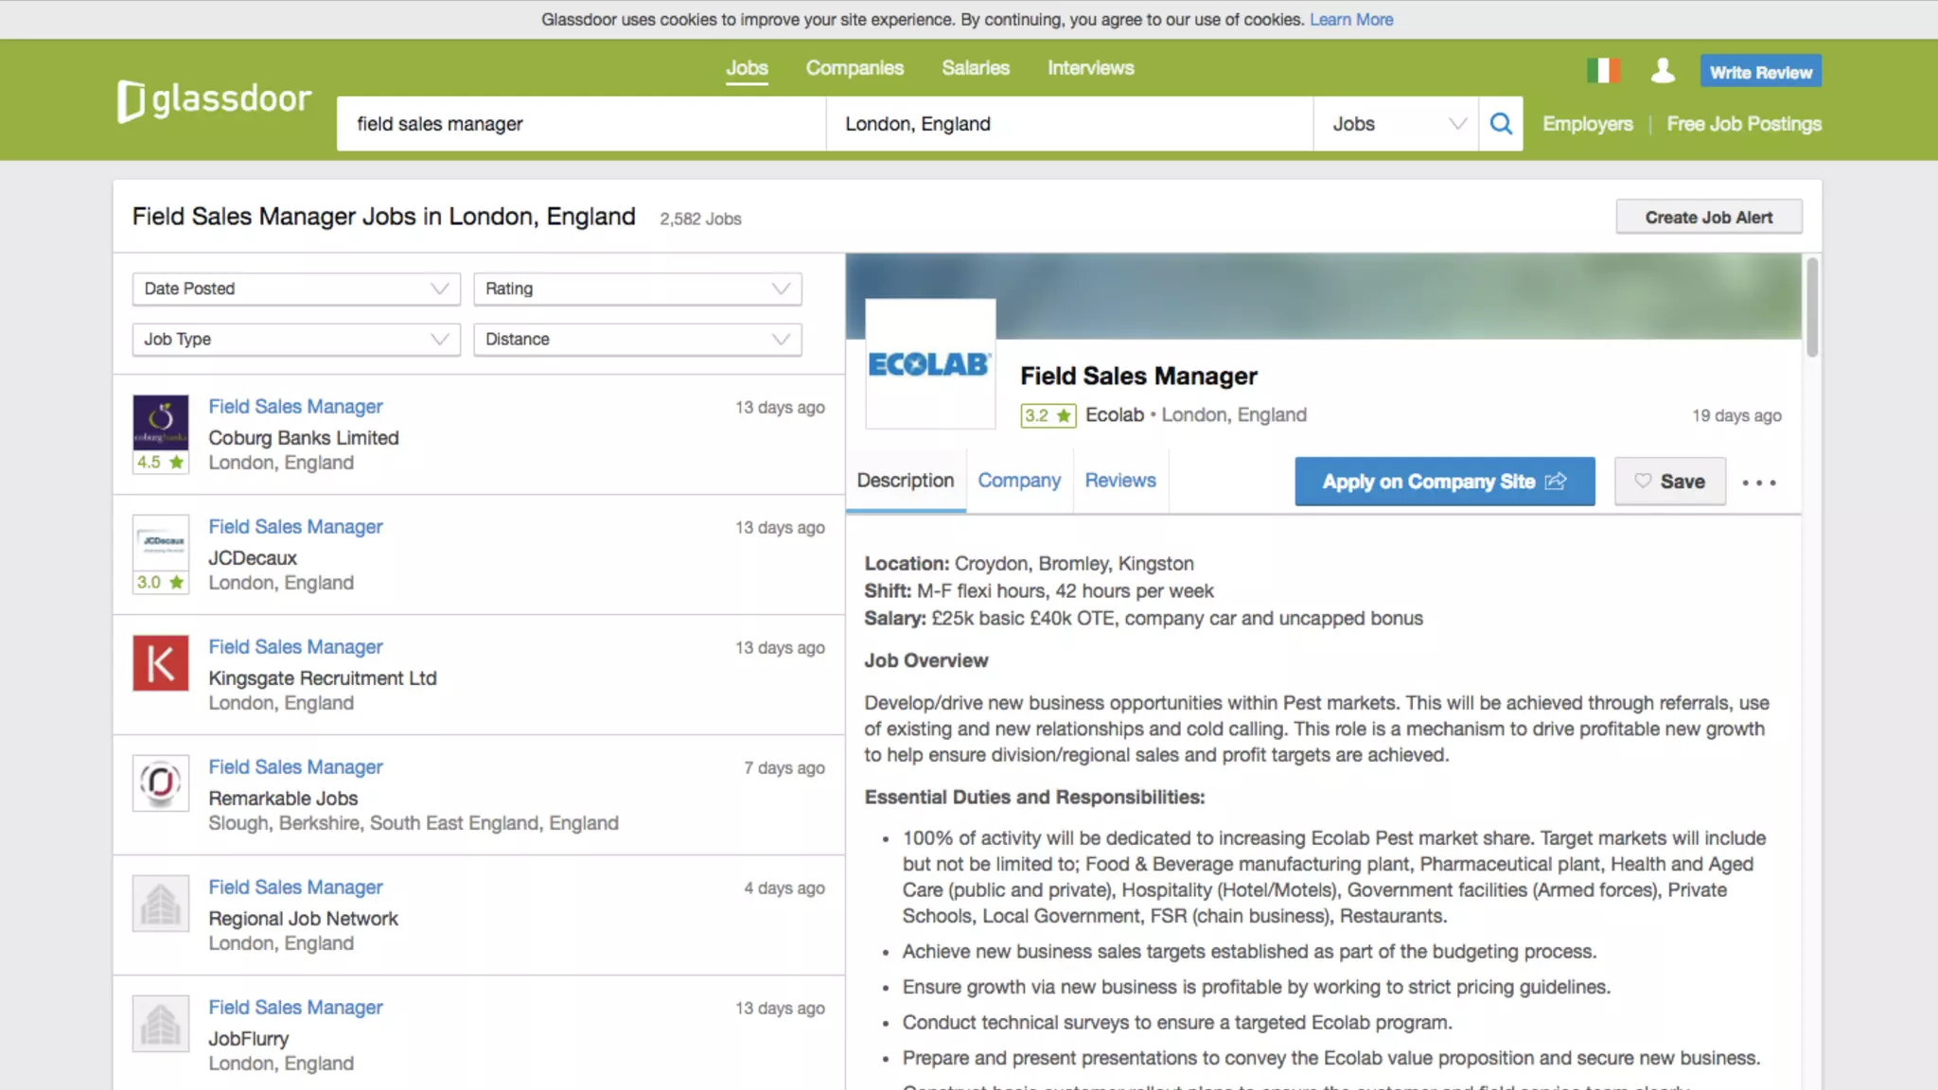This screenshot has height=1090, width=1938.
Task: Open the Interviews navigation tab
Action: pos(1090,68)
